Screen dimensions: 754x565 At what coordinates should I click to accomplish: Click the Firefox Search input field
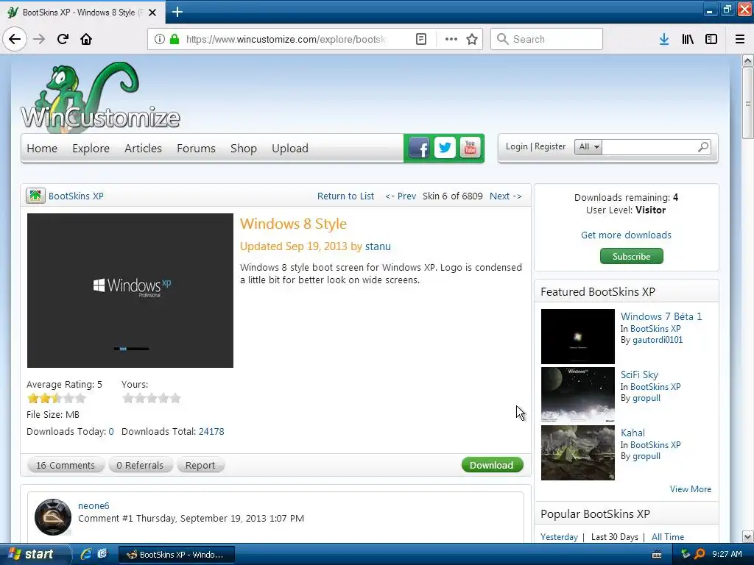coord(547,39)
